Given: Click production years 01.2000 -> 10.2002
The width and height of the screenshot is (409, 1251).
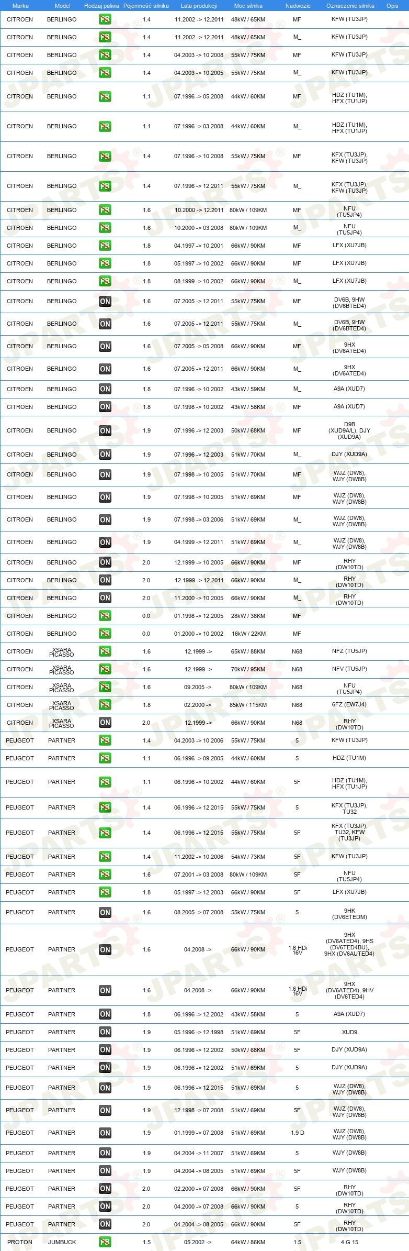Looking at the screenshot, I should 199,633.
